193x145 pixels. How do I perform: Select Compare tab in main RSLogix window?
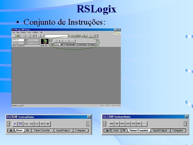coord(92,45)
